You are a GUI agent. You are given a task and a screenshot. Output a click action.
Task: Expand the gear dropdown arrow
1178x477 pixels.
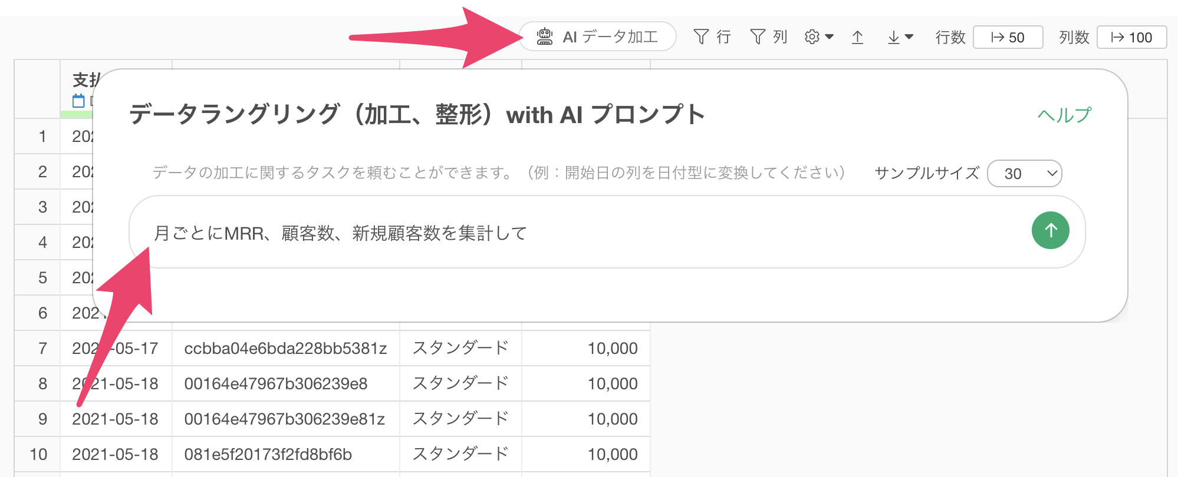829,37
